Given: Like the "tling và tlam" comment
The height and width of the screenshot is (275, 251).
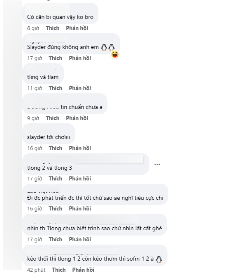Looking at the screenshot, I should coord(55,88).
